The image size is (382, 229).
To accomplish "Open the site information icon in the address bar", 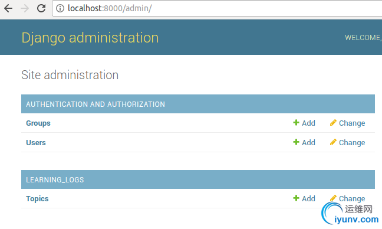I will [60, 8].
